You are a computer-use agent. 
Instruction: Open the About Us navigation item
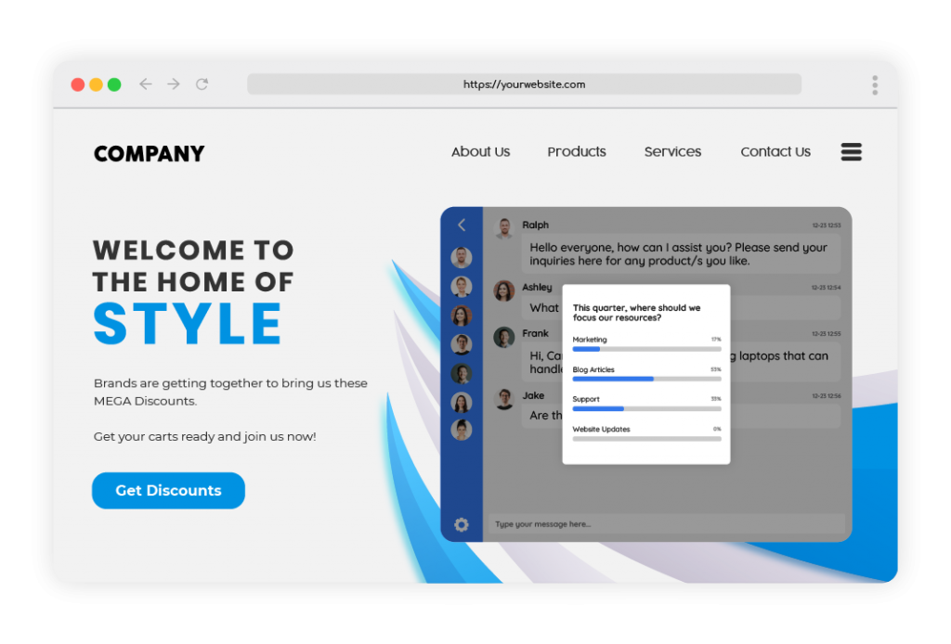pos(480,152)
